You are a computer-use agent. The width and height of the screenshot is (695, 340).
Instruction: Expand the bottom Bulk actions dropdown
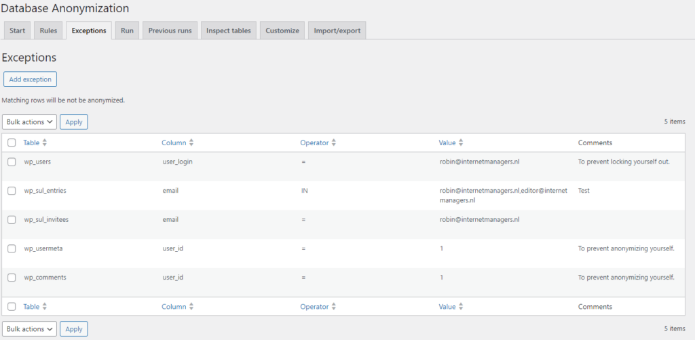[29, 329]
